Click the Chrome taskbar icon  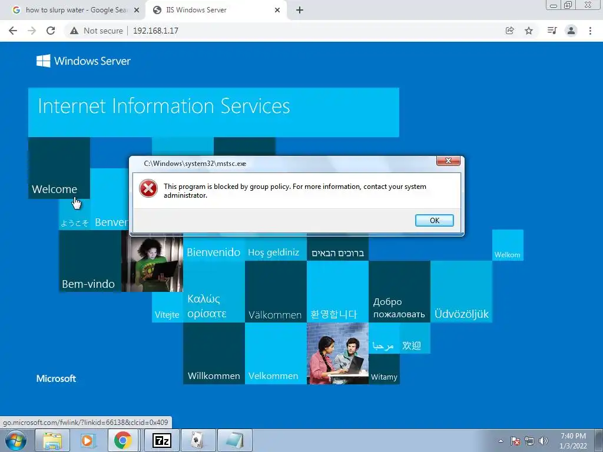click(x=122, y=440)
